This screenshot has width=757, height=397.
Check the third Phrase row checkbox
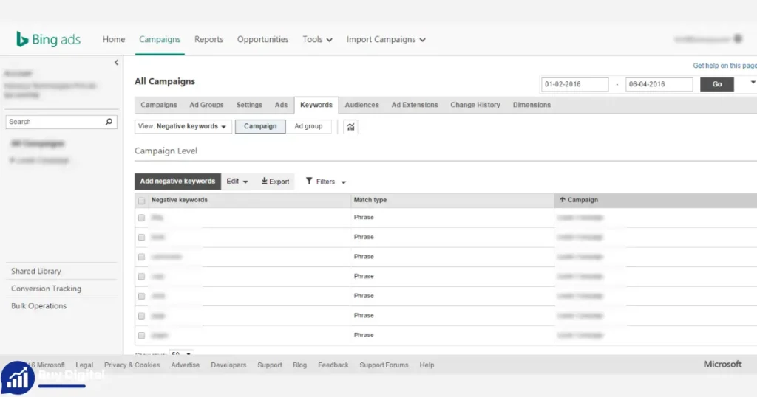(141, 258)
